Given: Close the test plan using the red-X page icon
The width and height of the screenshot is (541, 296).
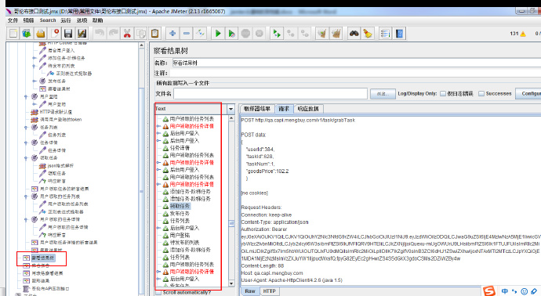Looking at the screenshot, I should pyautogui.click(x=55, y=34).
